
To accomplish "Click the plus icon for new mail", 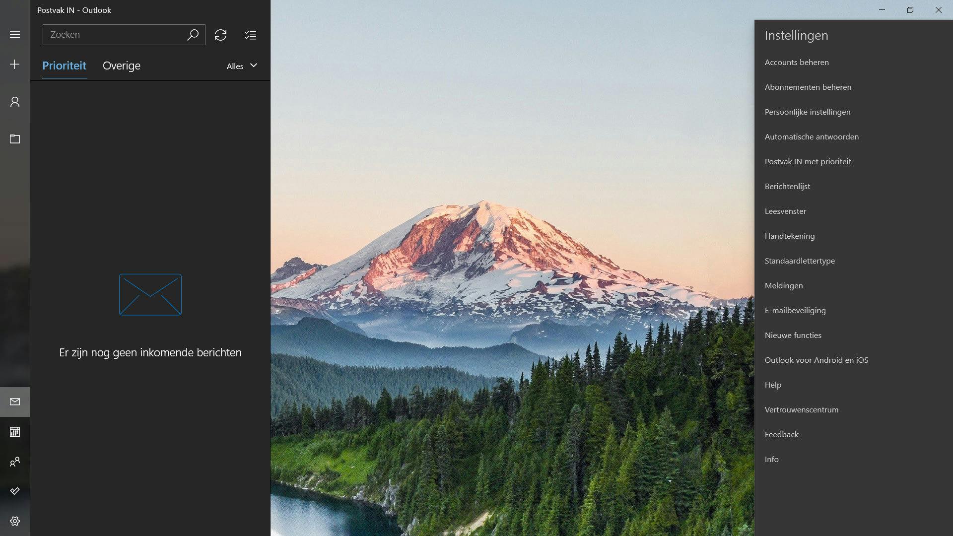I will pyautogui.click(x=15, y=65).
